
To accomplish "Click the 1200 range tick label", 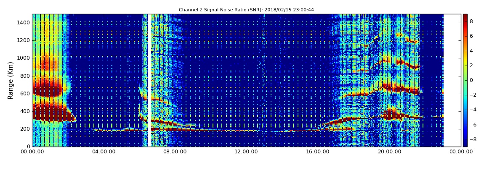I will pos(24,40).
